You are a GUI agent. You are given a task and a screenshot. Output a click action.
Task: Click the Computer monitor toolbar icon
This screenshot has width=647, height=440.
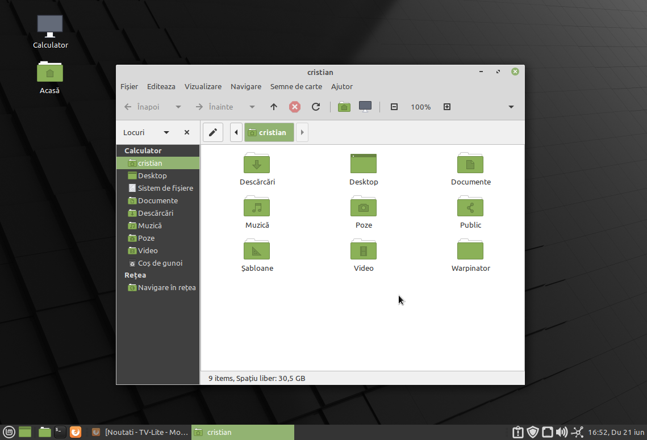(x=365, y=107)
